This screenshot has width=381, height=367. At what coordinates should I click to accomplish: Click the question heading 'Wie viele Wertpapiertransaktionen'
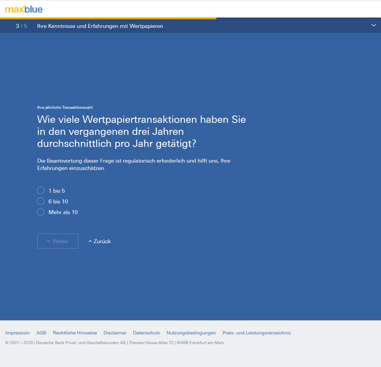pos(141,131)
